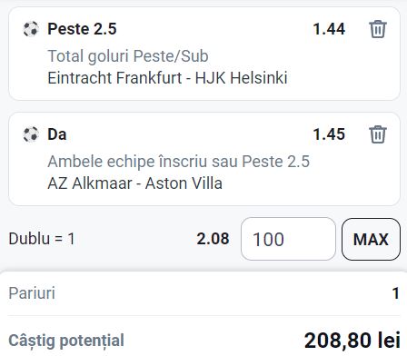
Task: Click the 1.44 odds value
Action: 329,29
